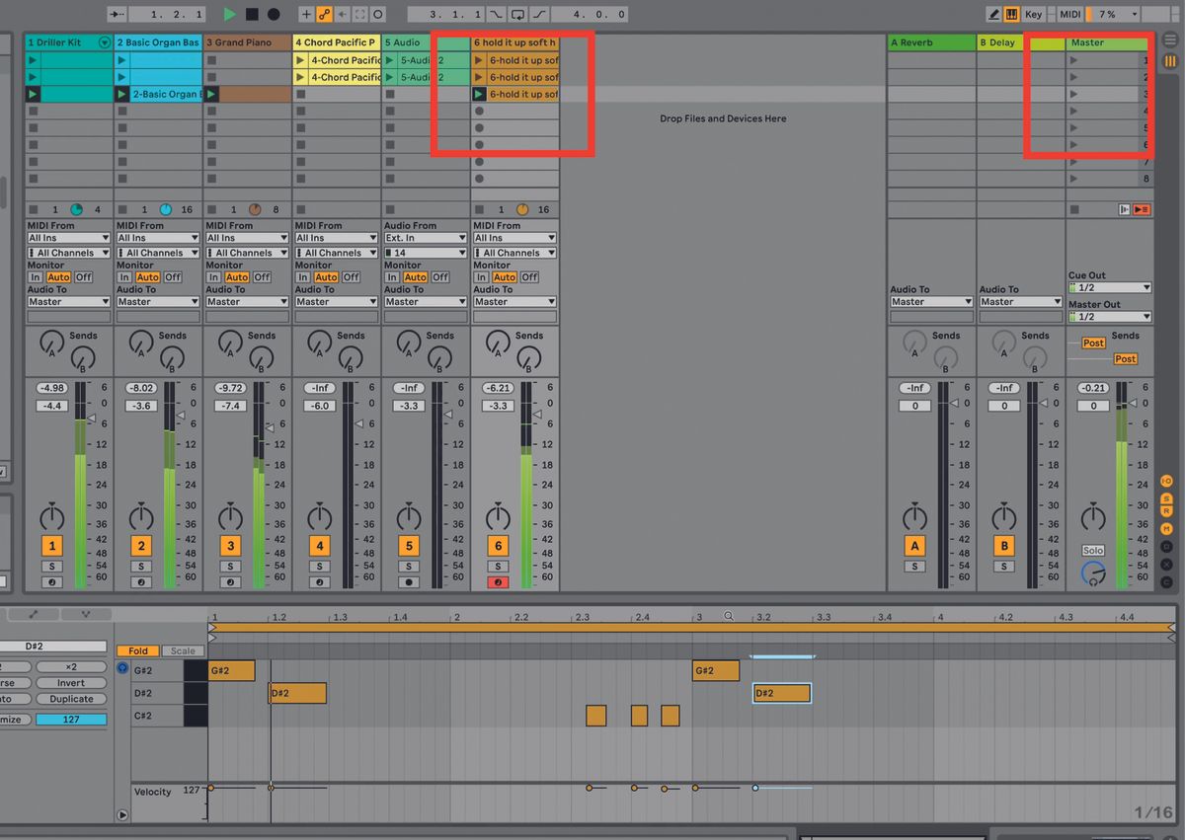Toggle the Fold button in piano roll

point(138,650)
